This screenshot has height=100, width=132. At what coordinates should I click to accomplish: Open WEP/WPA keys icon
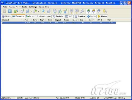tap(105, 11)
